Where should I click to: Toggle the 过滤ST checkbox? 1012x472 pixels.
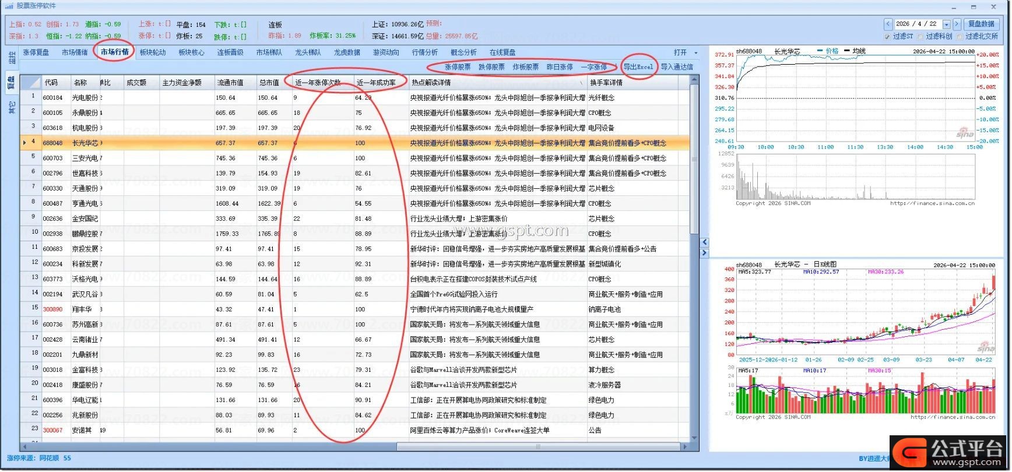(887, 37)
